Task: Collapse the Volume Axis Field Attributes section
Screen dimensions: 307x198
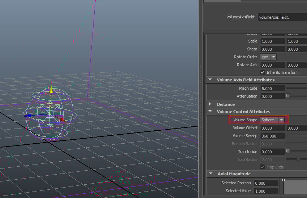Action: click(210, 80)
